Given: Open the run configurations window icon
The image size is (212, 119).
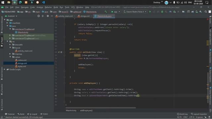Looking at the screenshot, I should (x=188, y=12).
